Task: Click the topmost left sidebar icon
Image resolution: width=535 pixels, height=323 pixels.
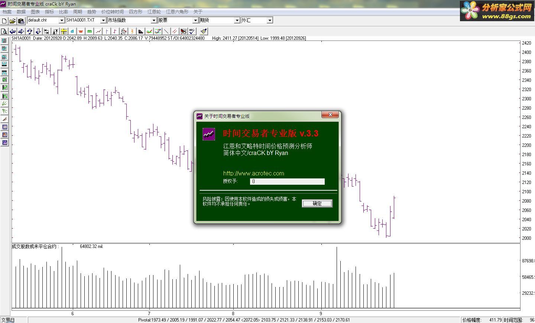Action: (x=4, y=41)
